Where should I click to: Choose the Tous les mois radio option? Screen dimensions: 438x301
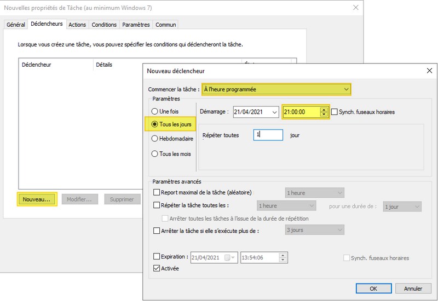coord(155,154)
